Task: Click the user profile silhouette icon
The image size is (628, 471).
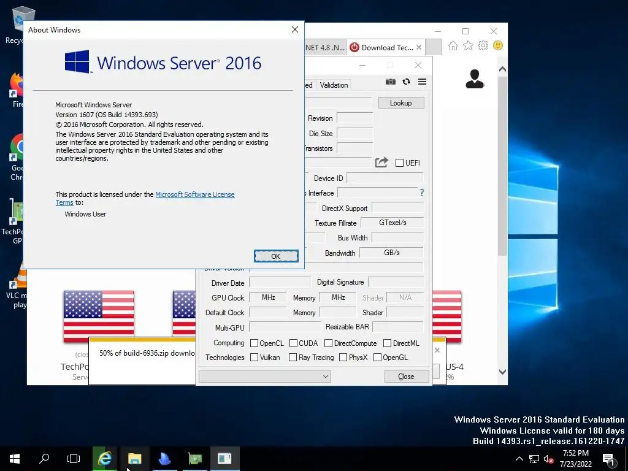Action: [x=475, y=79]
